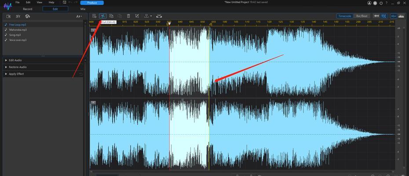This screenshot has width=409, height=176.
Task: Switch to the Mix tab
Action: (x=83, y=9)
